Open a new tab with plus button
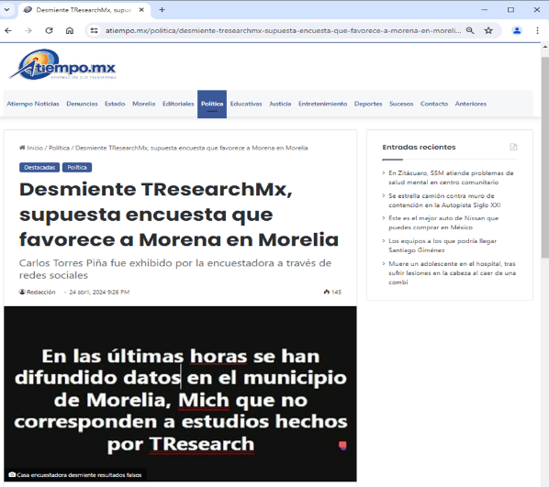This screenshot has height=487, width=549. tap(162, 10)
